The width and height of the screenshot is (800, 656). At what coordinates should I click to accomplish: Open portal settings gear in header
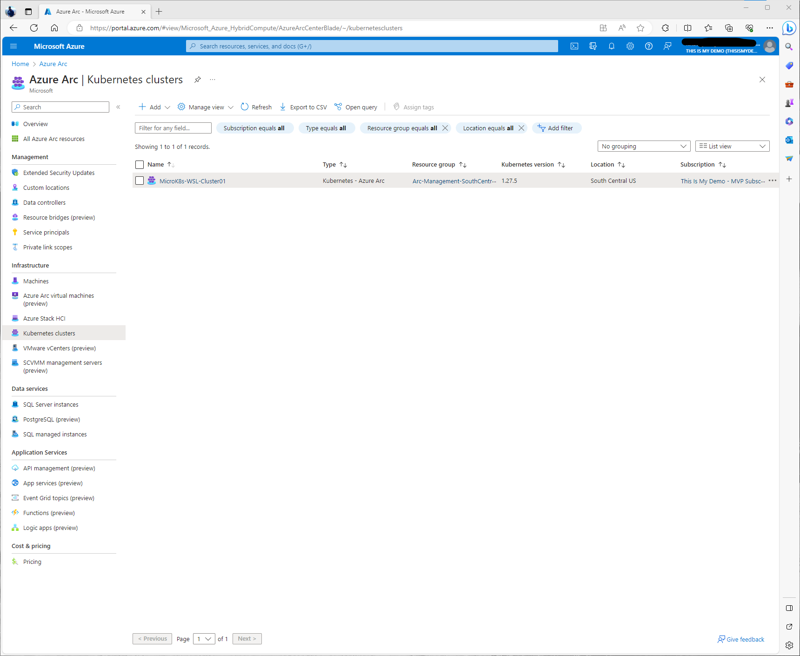click(x=630, y=46)
